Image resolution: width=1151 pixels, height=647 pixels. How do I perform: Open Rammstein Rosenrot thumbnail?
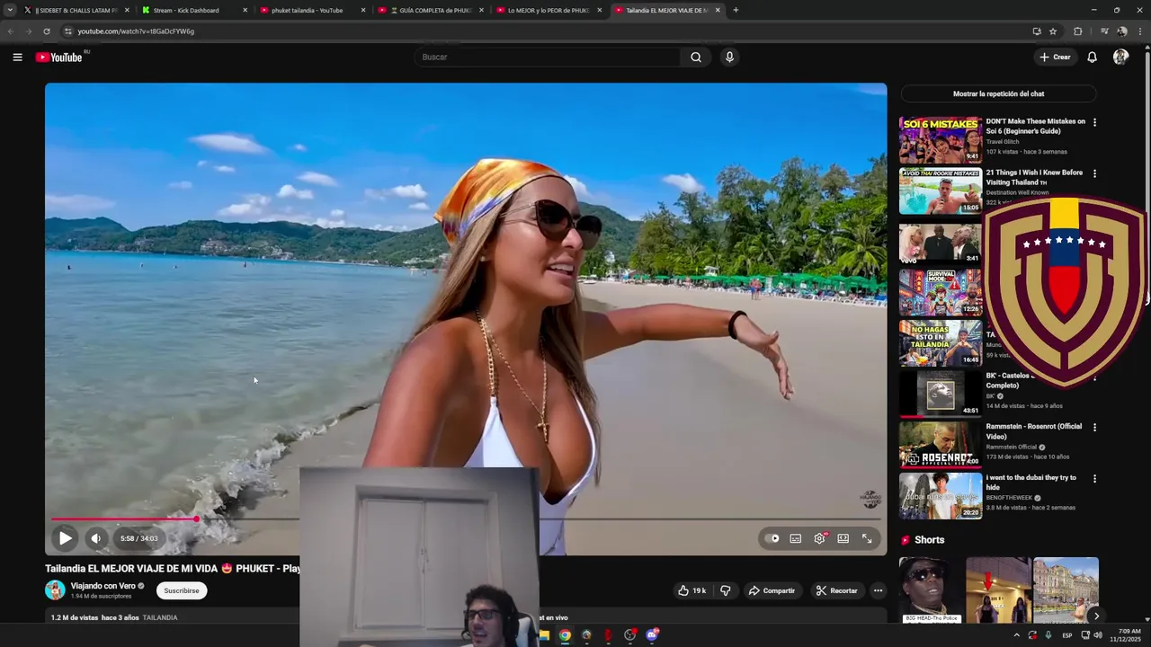941,445
